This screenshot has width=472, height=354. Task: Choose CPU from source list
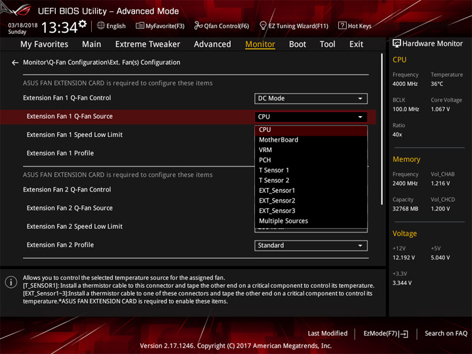311,130
